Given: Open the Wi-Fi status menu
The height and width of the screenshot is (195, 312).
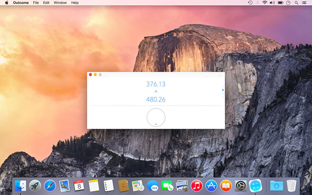Looking at the screenshot, I should pos(265,3).
